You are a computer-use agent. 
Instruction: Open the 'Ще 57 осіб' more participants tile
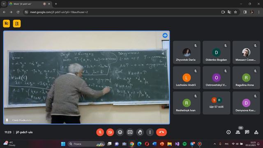coord(217,103)
